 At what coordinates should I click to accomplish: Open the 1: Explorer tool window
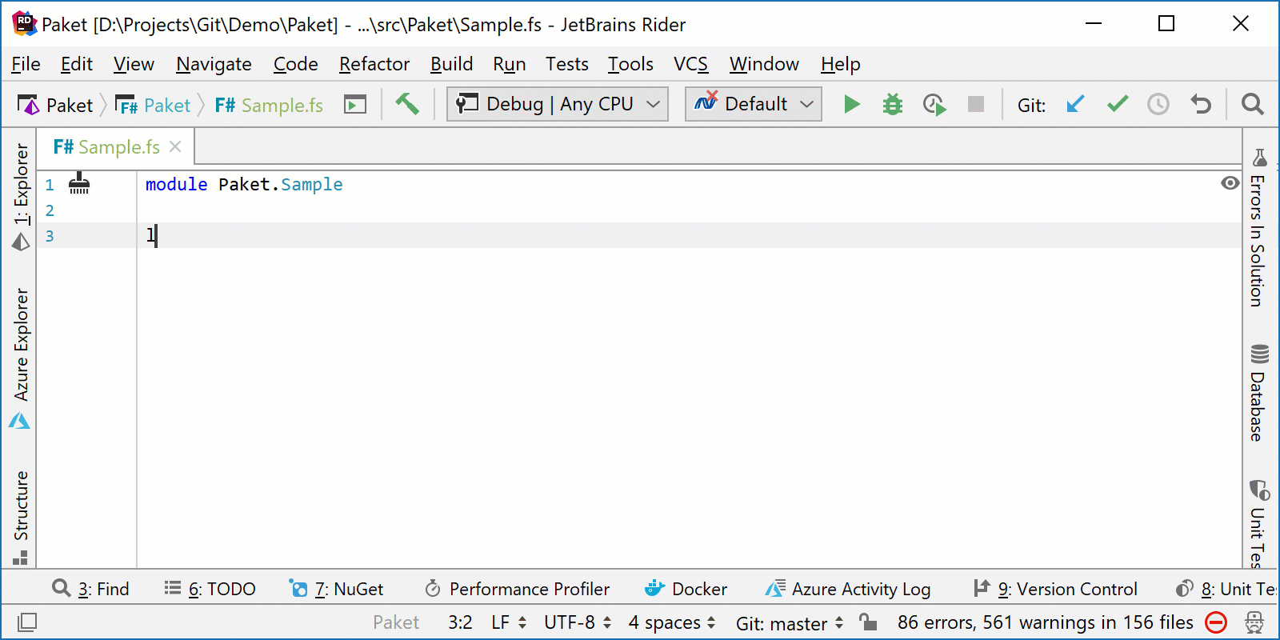pyautogui.click(x=21, y=198)
